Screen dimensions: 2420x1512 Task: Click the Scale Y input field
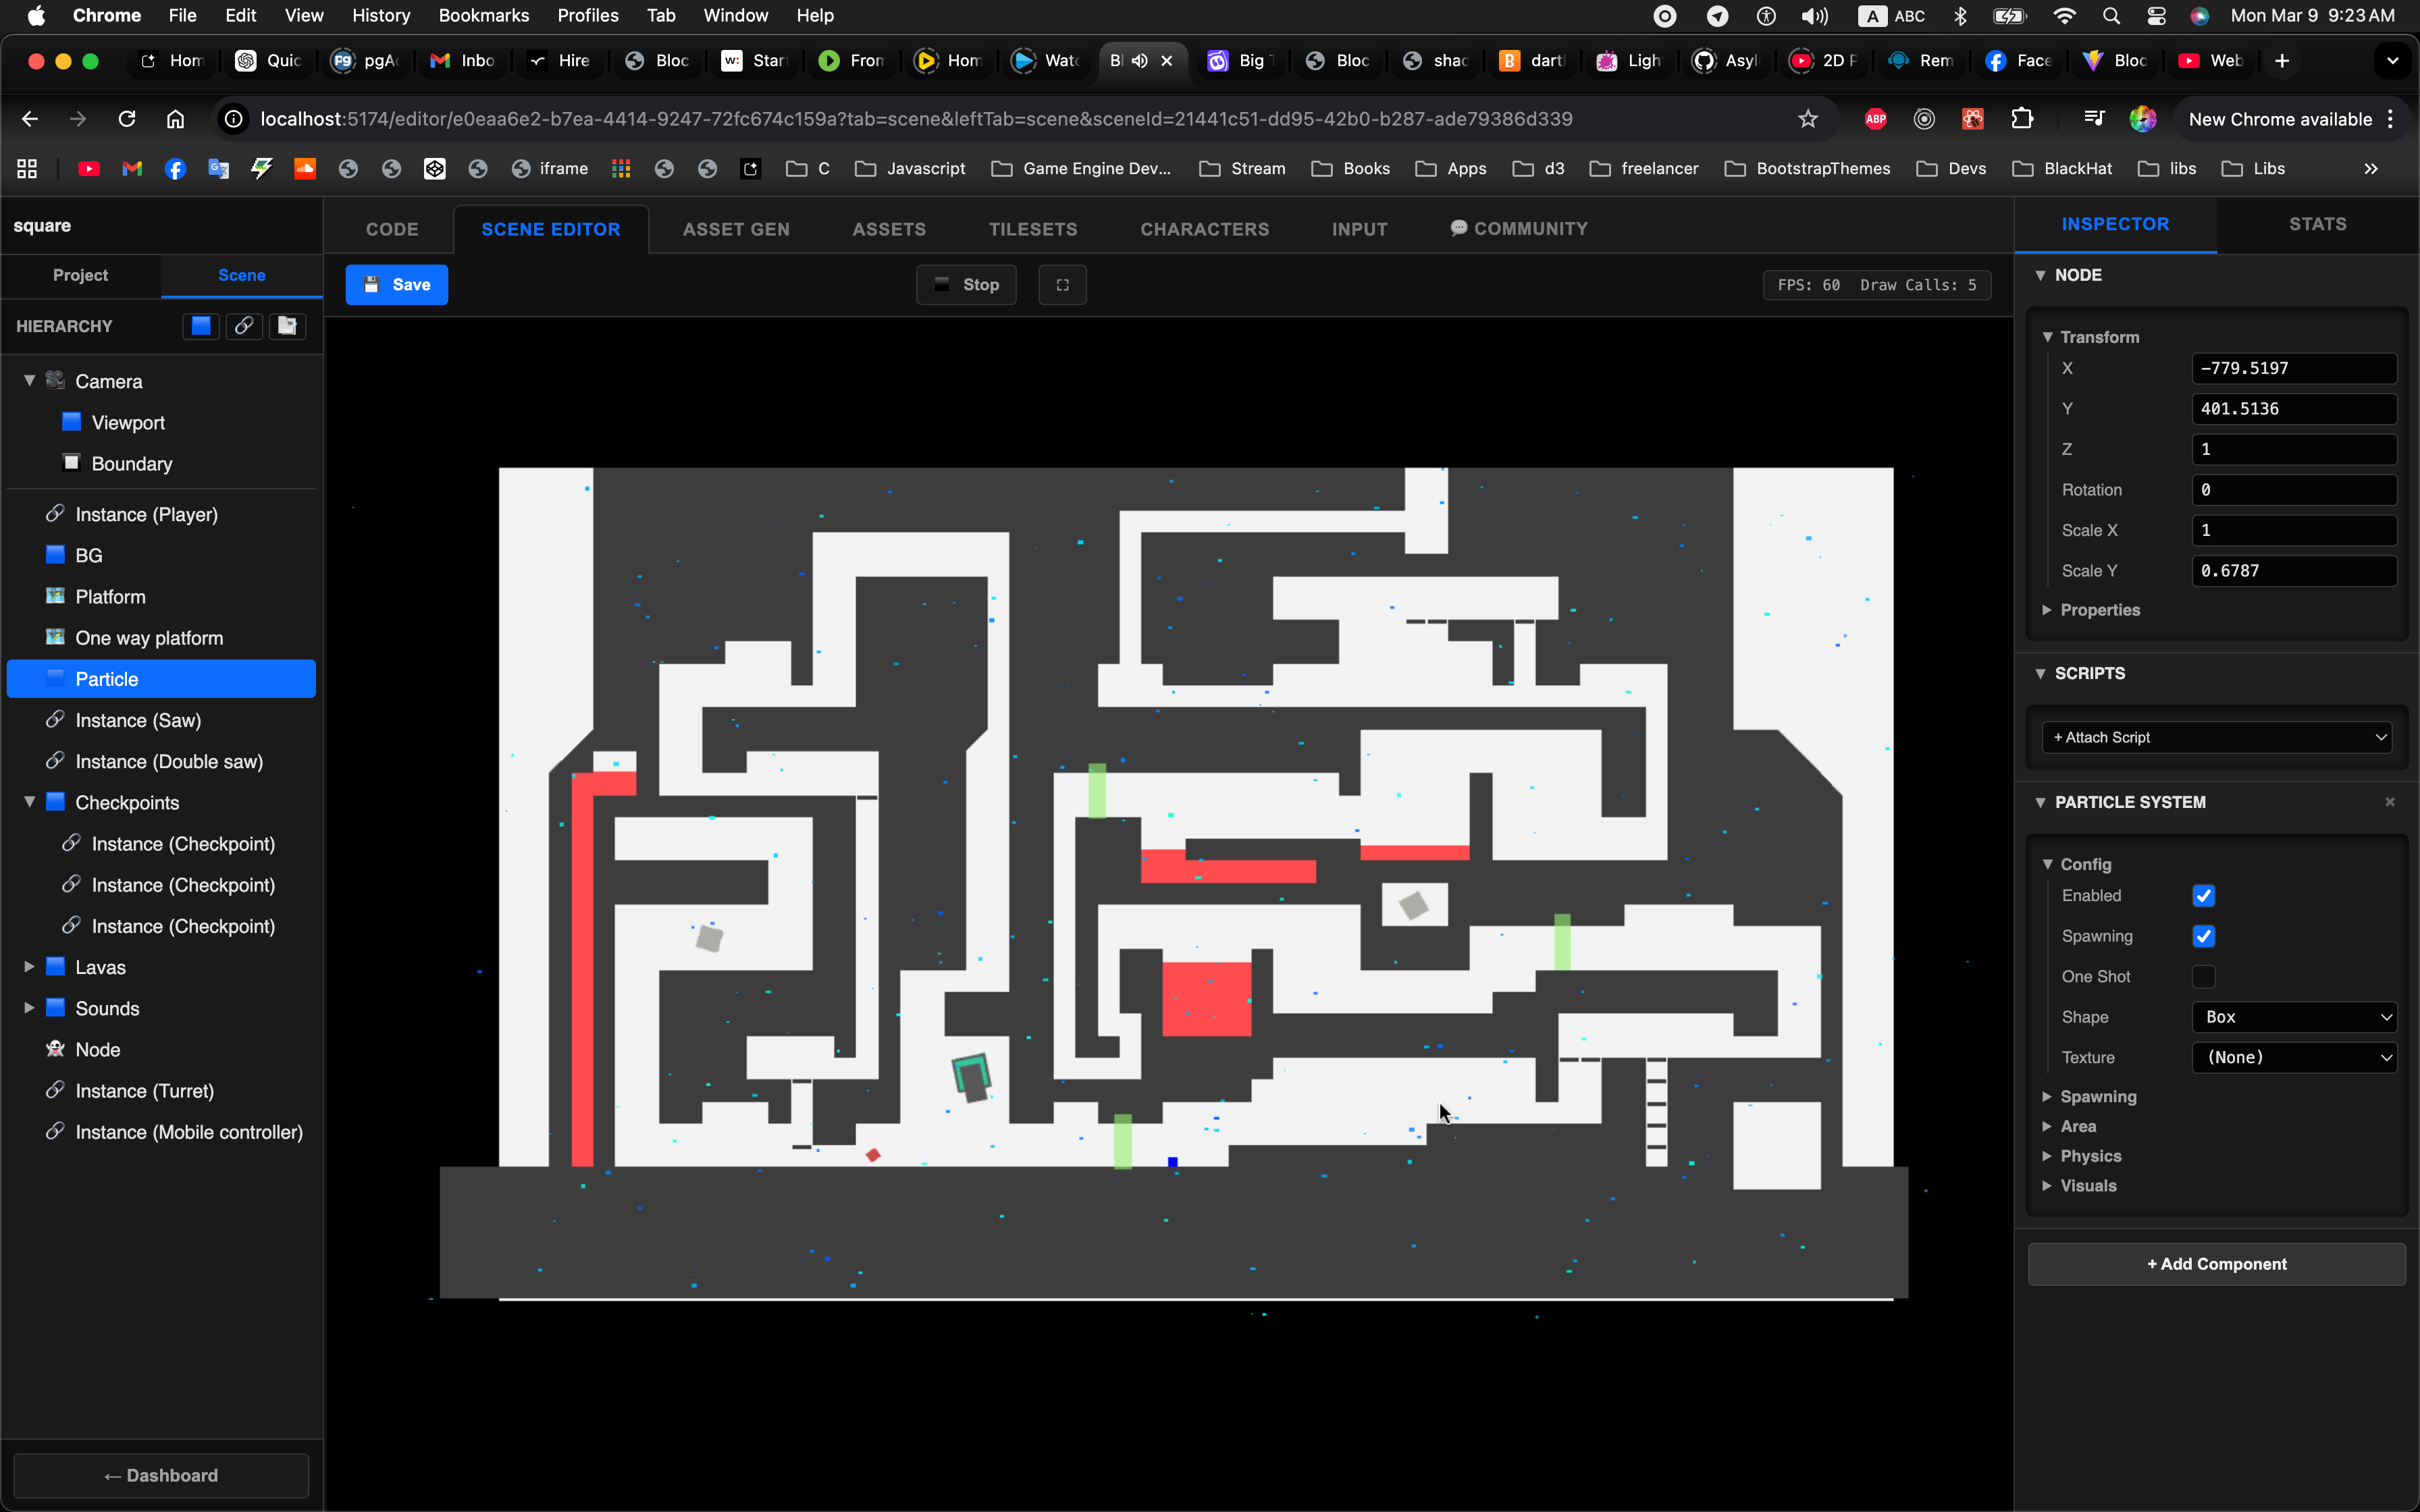coord(2293,571)
